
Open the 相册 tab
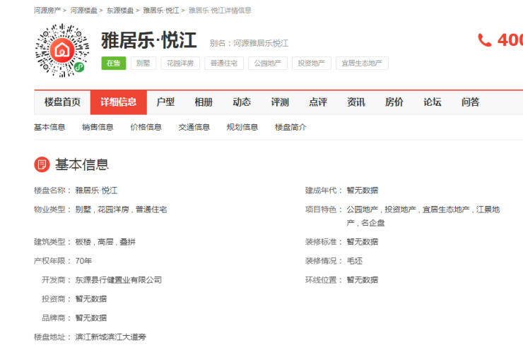click(204, 102)
